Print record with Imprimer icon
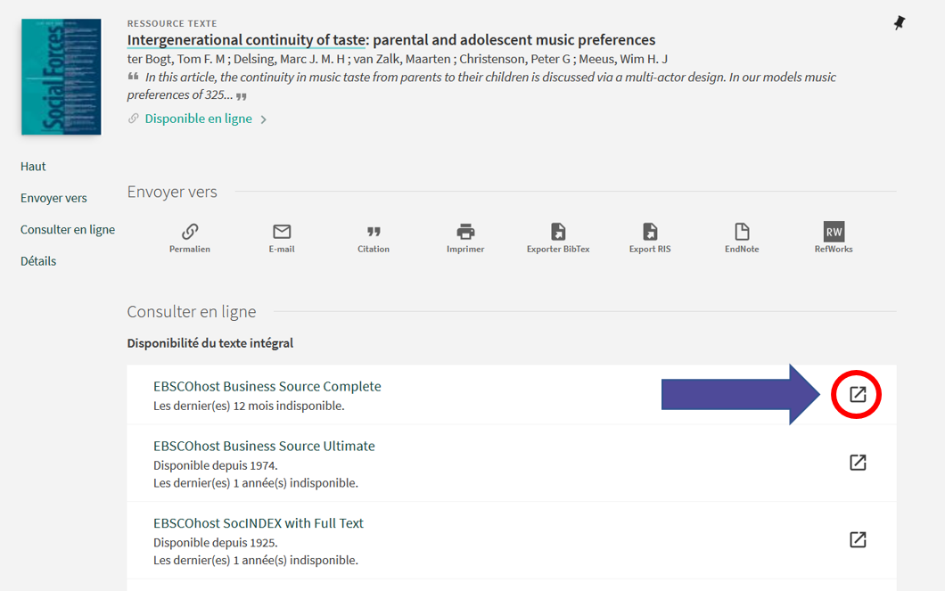945x591 pixels. coord(465,232)
